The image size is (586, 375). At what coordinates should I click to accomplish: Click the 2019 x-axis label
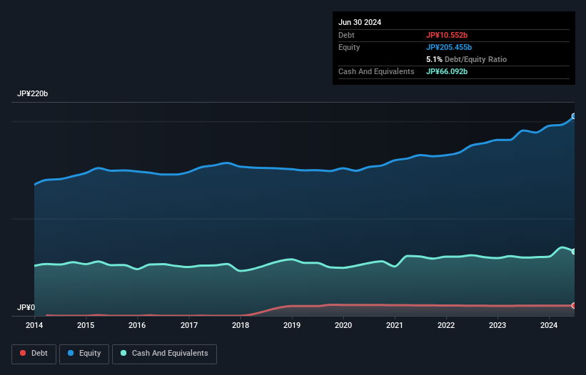pyautogui.click(x=292, y=325)
